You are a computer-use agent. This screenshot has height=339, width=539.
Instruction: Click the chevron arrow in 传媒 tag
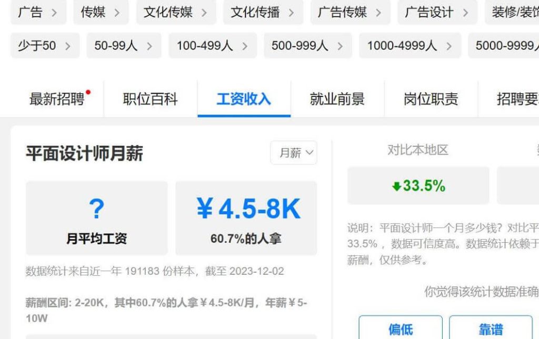117,13
